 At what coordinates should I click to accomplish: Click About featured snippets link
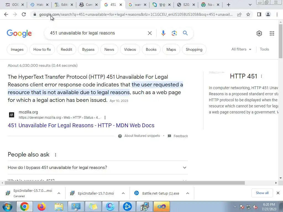pos(142,136)
